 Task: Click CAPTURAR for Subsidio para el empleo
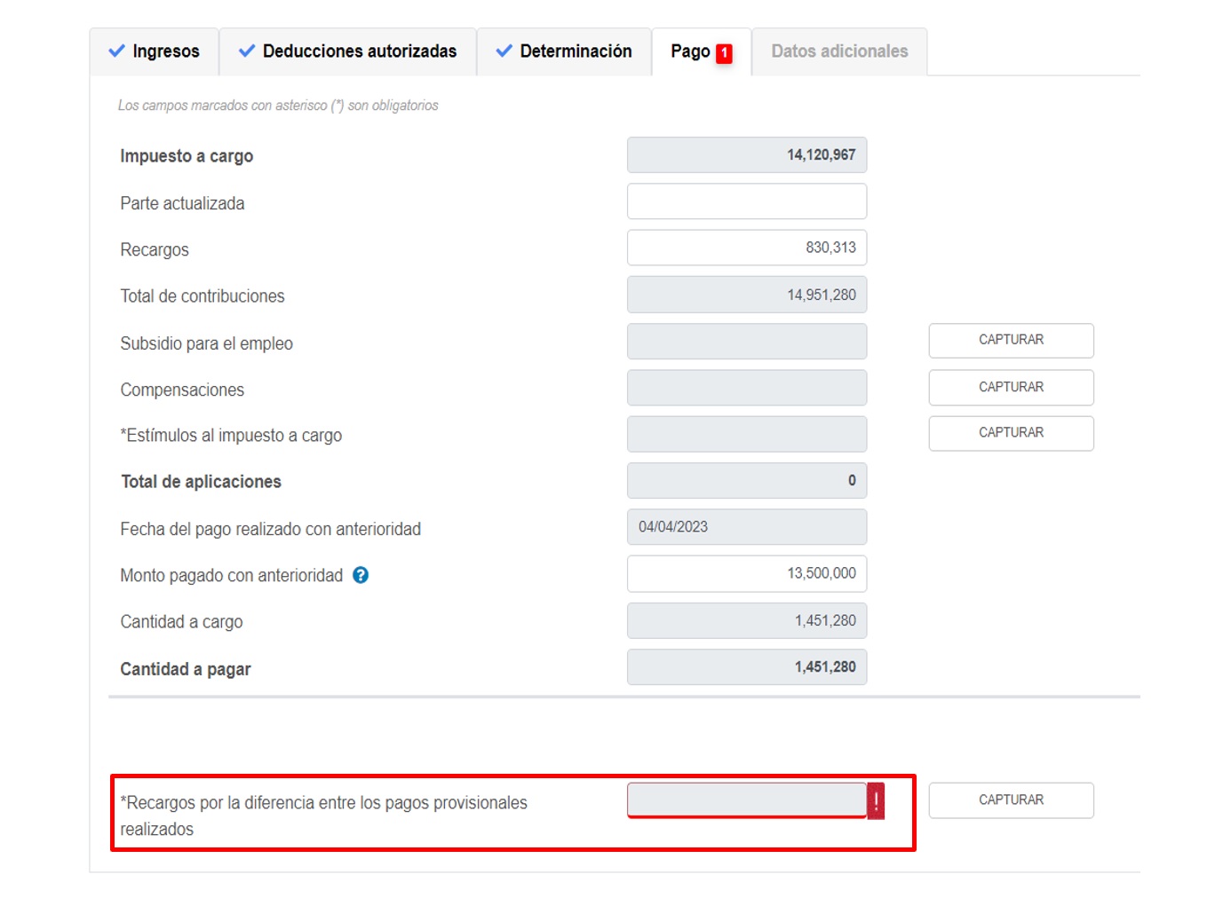pos(1011,341)
